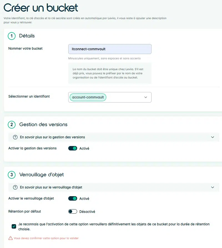The height and width of the screenshot is (248, 222).
Task: Click the account-commvault identifier tag
Action: pos(88,97)
